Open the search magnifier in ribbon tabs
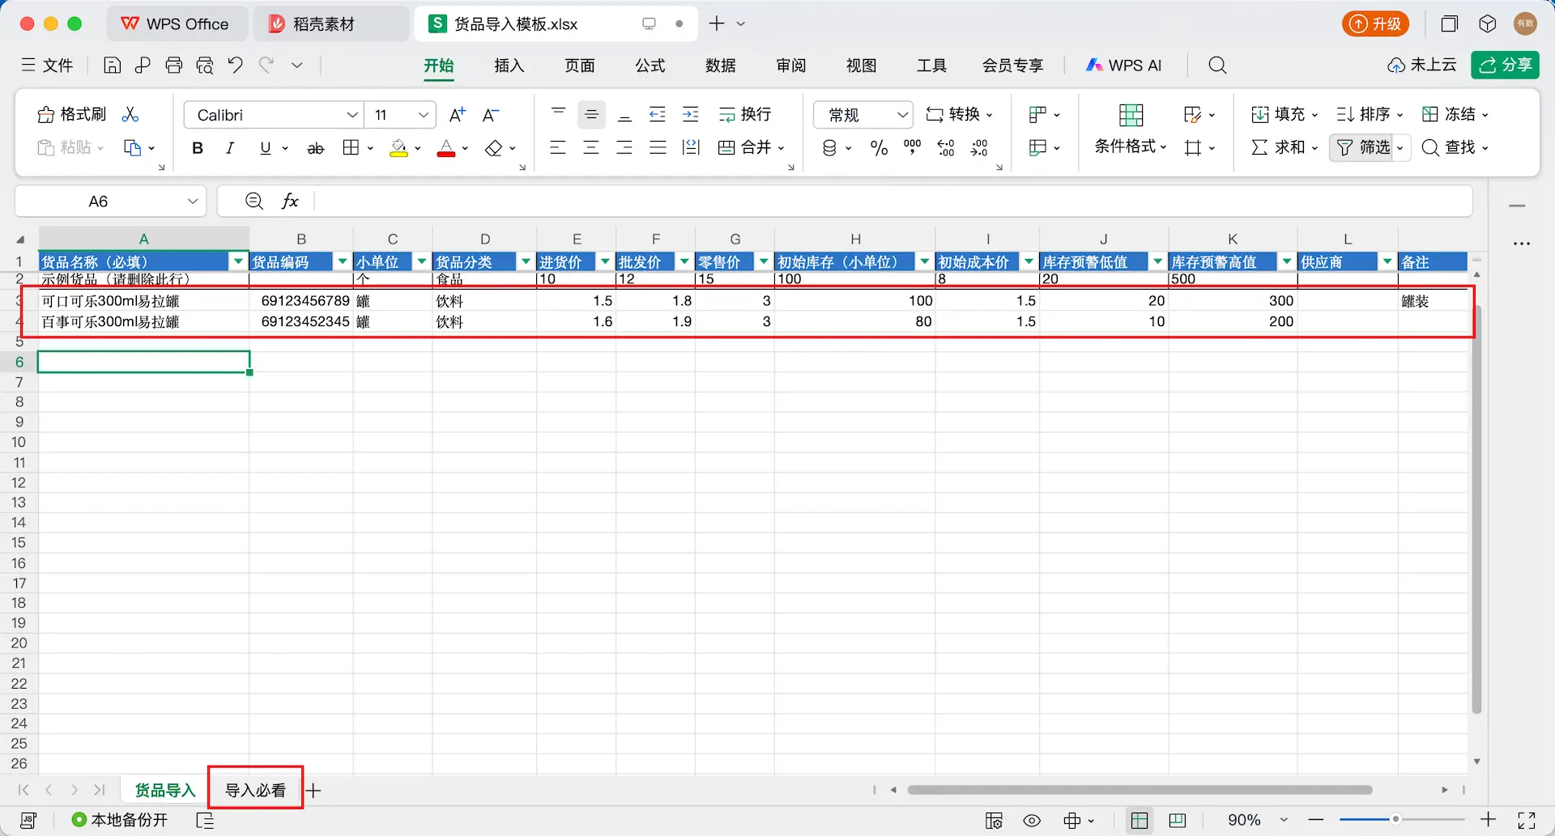Screen dimensions: 1555x836 pyautogui.click(x=1217, y=66)
